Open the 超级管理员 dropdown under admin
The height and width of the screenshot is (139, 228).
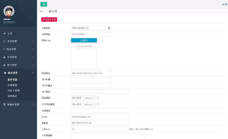[10, 22]
